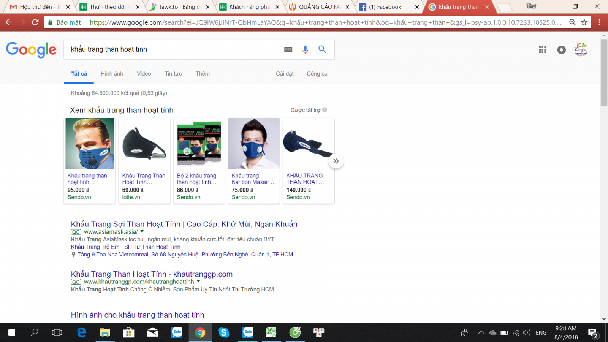Open Mail app from taskbar
The height and width of the screenshot is (342, 608).
(152, 332)
